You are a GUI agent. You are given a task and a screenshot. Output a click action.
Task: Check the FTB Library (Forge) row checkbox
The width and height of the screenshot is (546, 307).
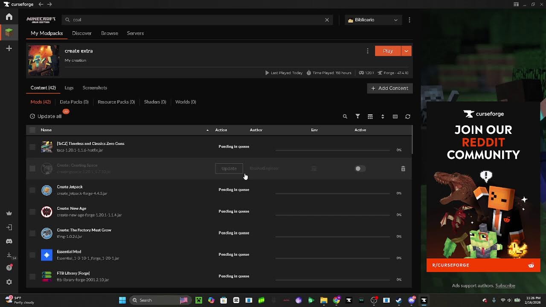point(32,277)
